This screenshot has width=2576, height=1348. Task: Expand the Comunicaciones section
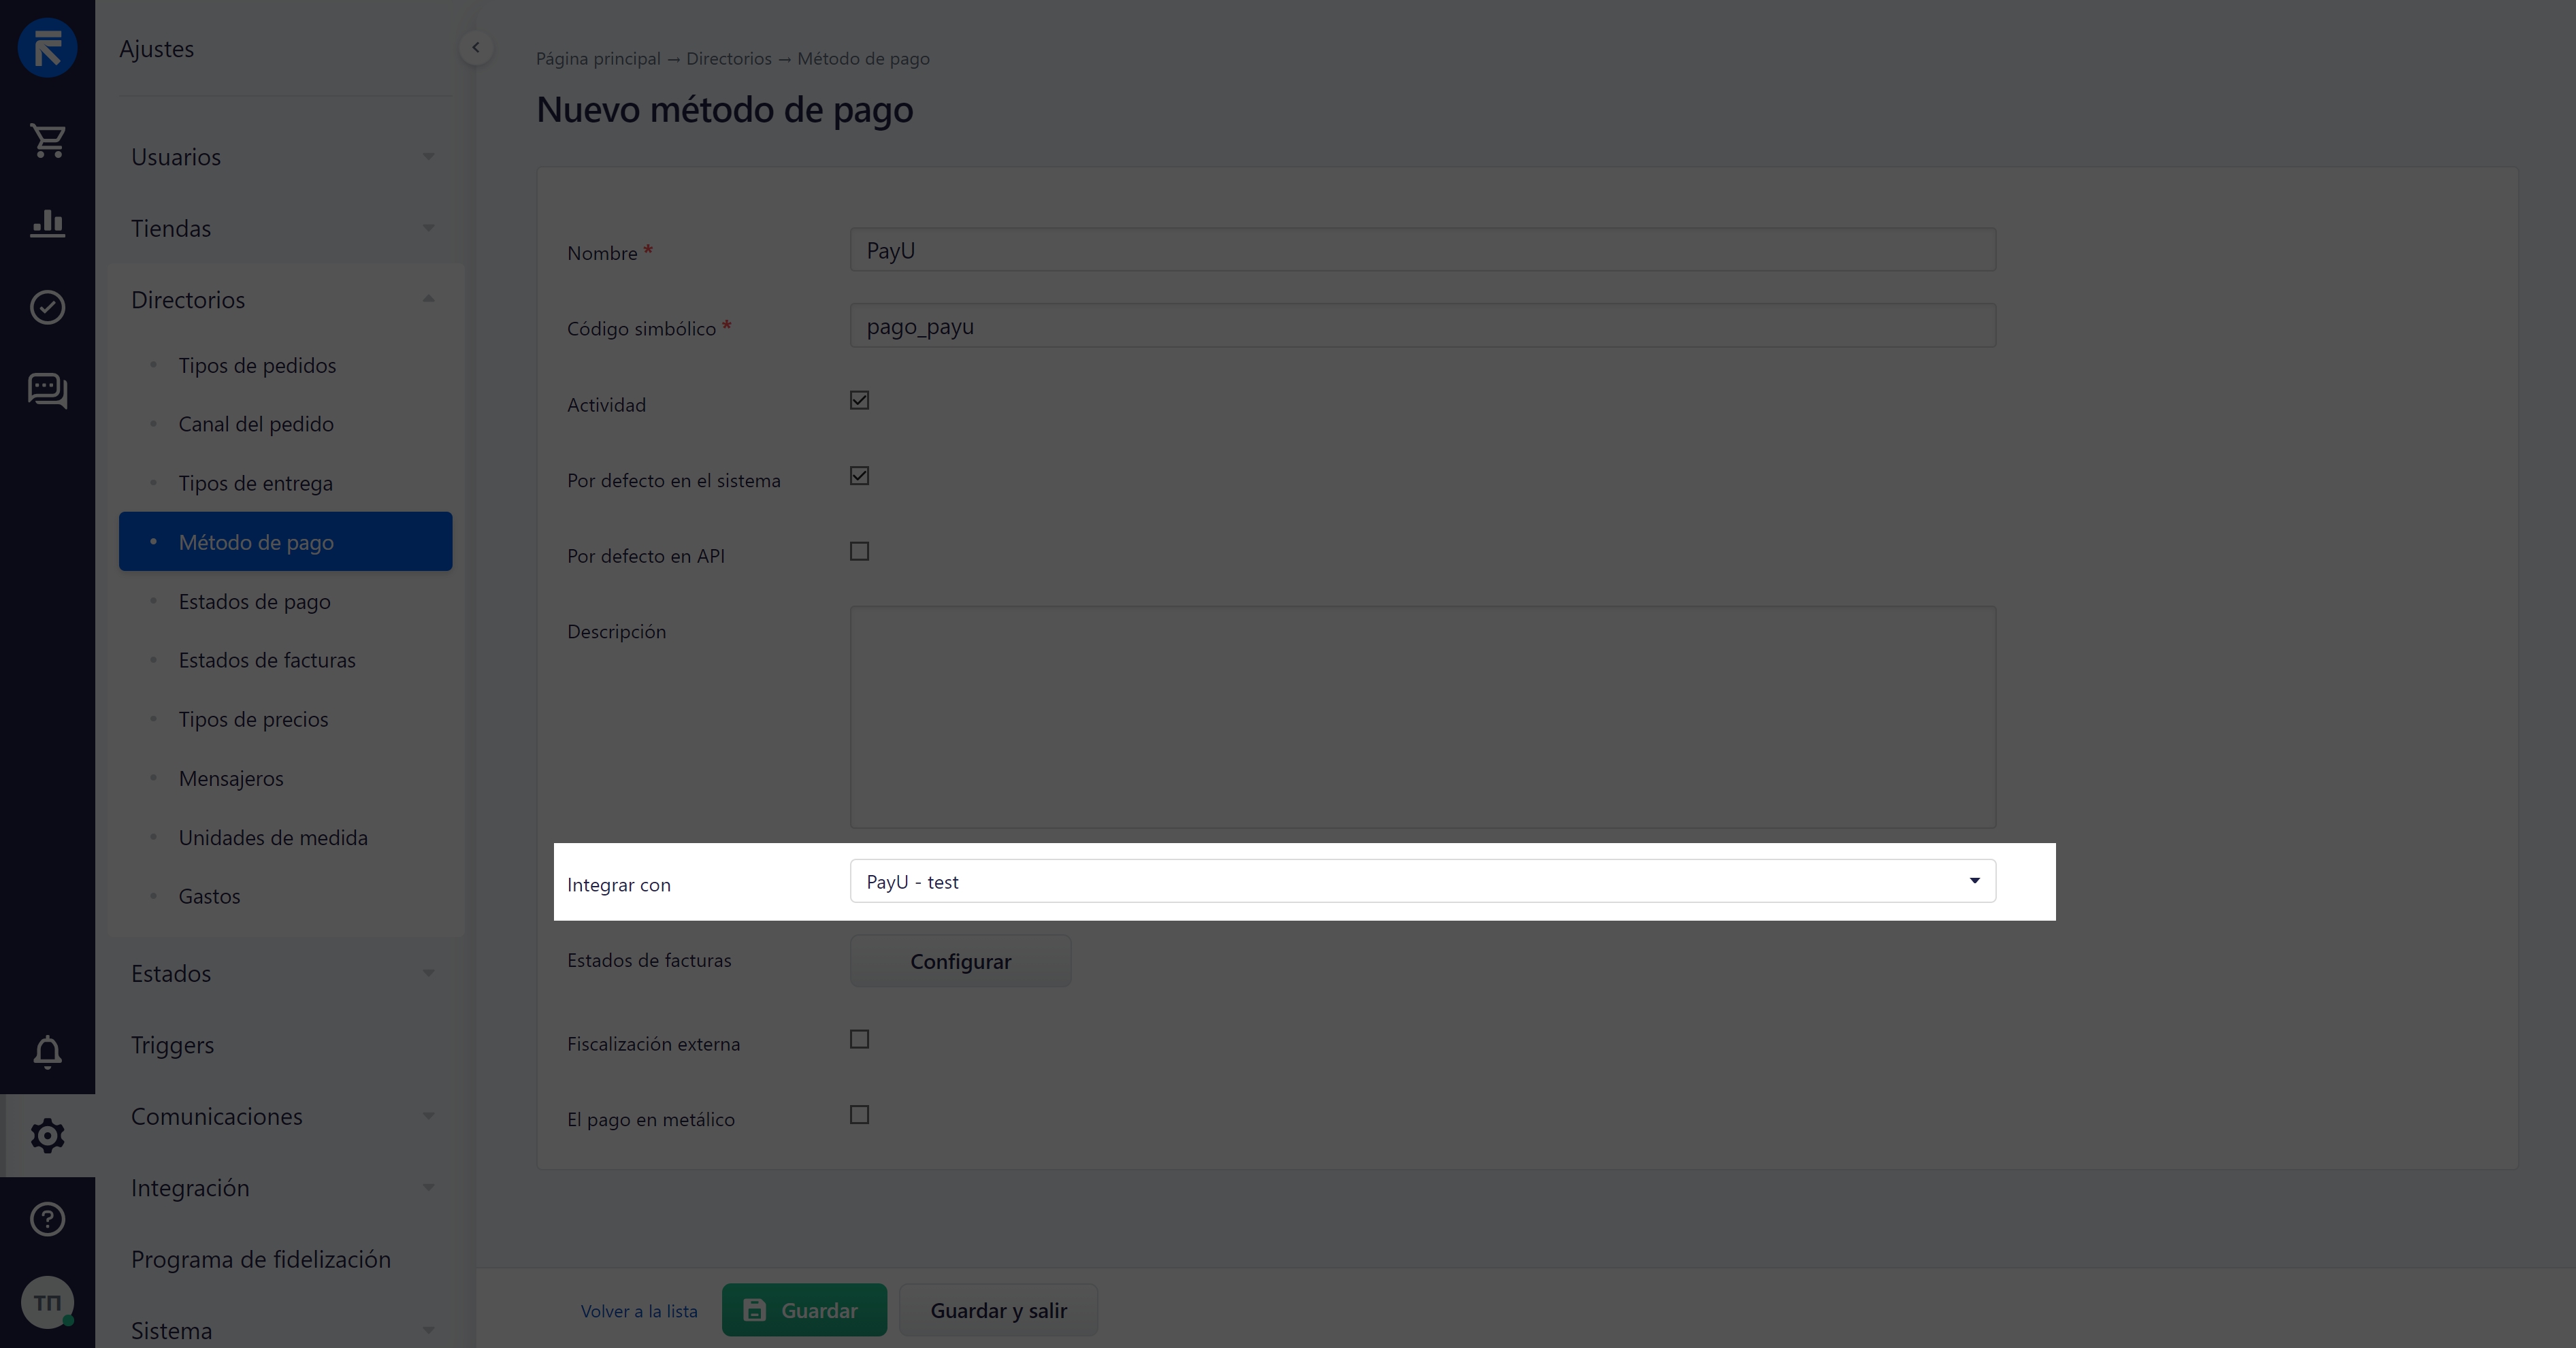[x=285, y=1116]
